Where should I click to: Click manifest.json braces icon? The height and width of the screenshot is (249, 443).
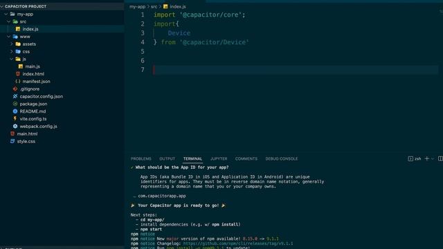[x=18, y=82]
